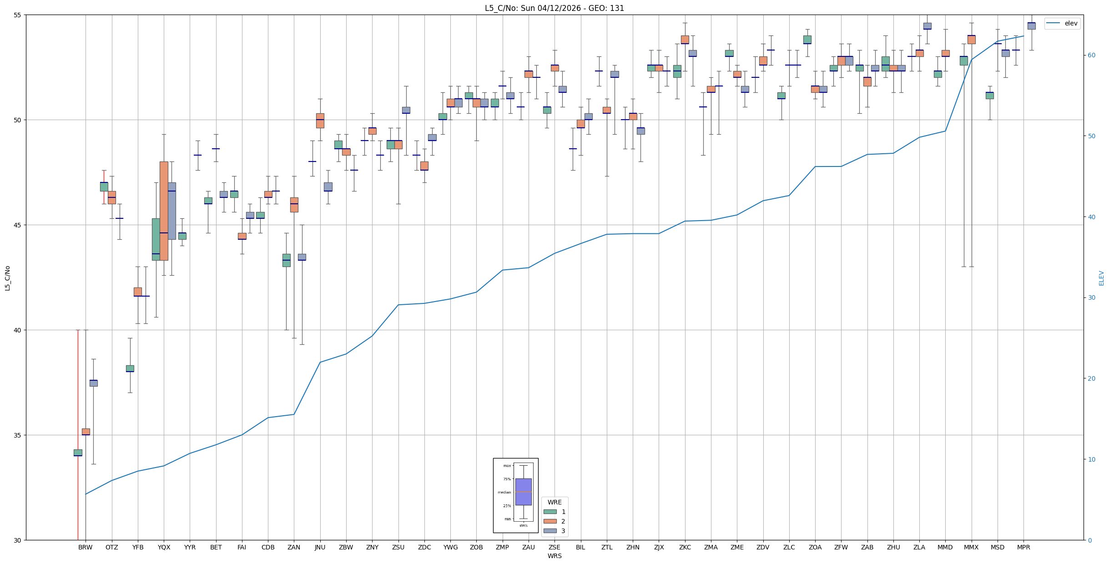1109x564 pixels.
Task: Click the MPR station tick label
Action: pyautogui.click(x=1023, y=547)
